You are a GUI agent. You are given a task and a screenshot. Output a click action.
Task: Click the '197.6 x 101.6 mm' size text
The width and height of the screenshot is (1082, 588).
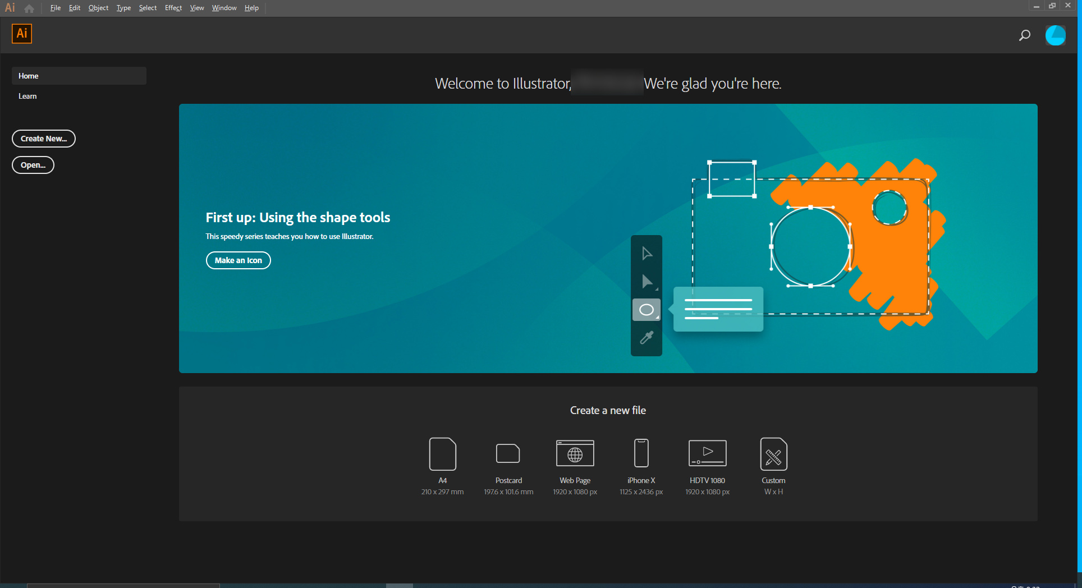pyautogui.click(x=508, y=492)
